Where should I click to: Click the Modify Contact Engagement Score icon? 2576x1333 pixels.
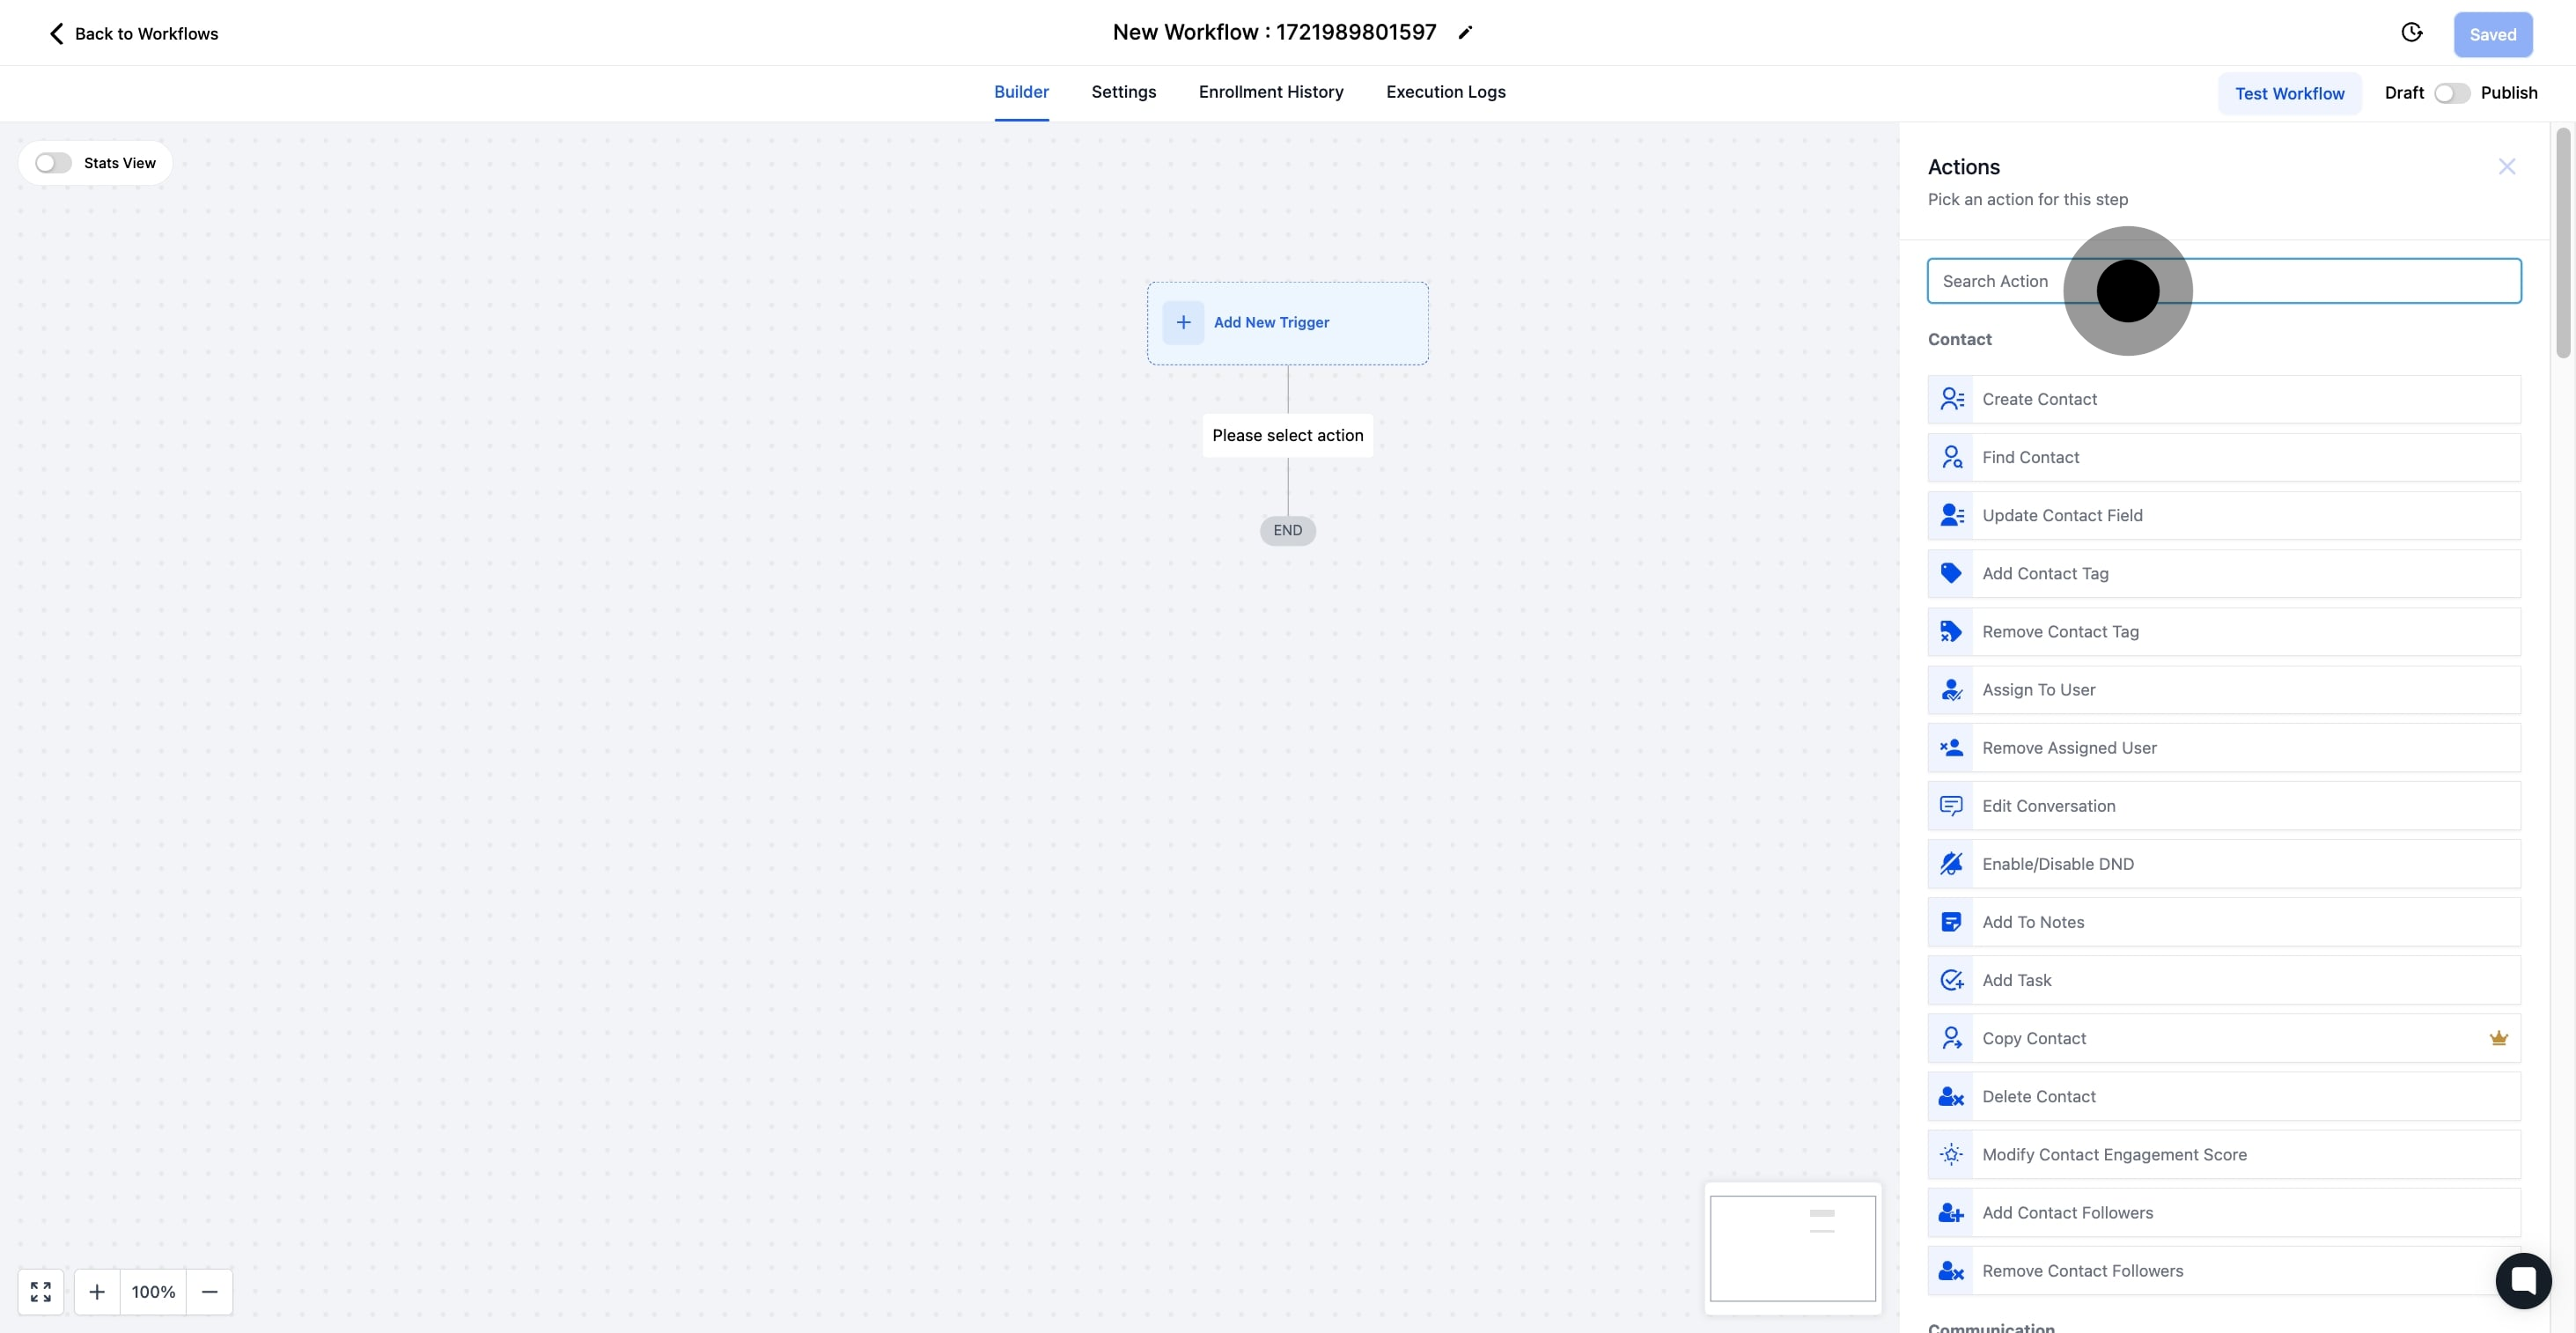click(1951, 1154)
